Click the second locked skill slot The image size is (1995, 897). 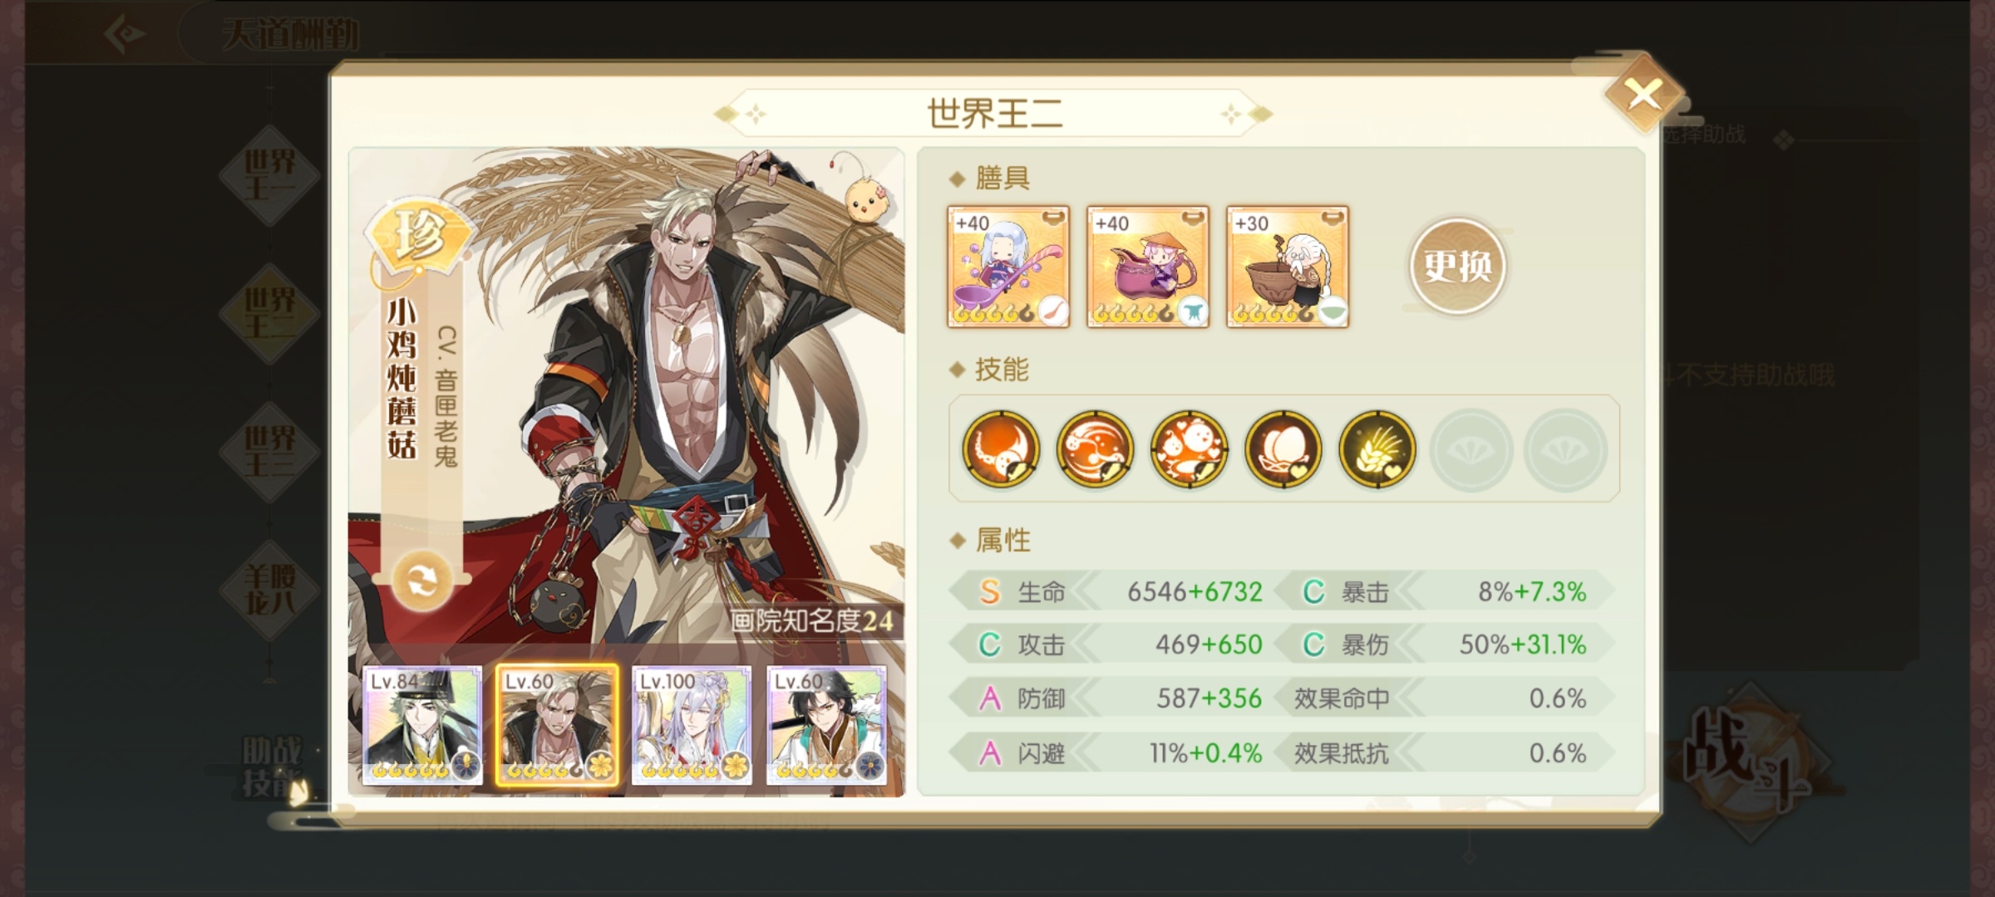pyautogui.click(x=1564, y=449)
